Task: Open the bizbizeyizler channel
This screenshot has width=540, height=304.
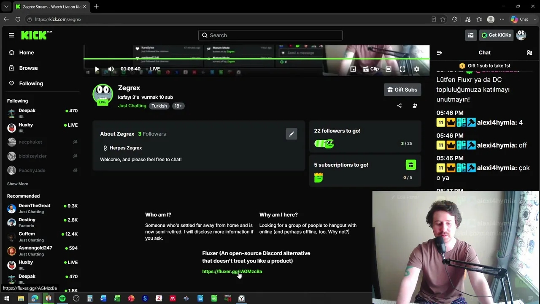Action: point(42,156)
